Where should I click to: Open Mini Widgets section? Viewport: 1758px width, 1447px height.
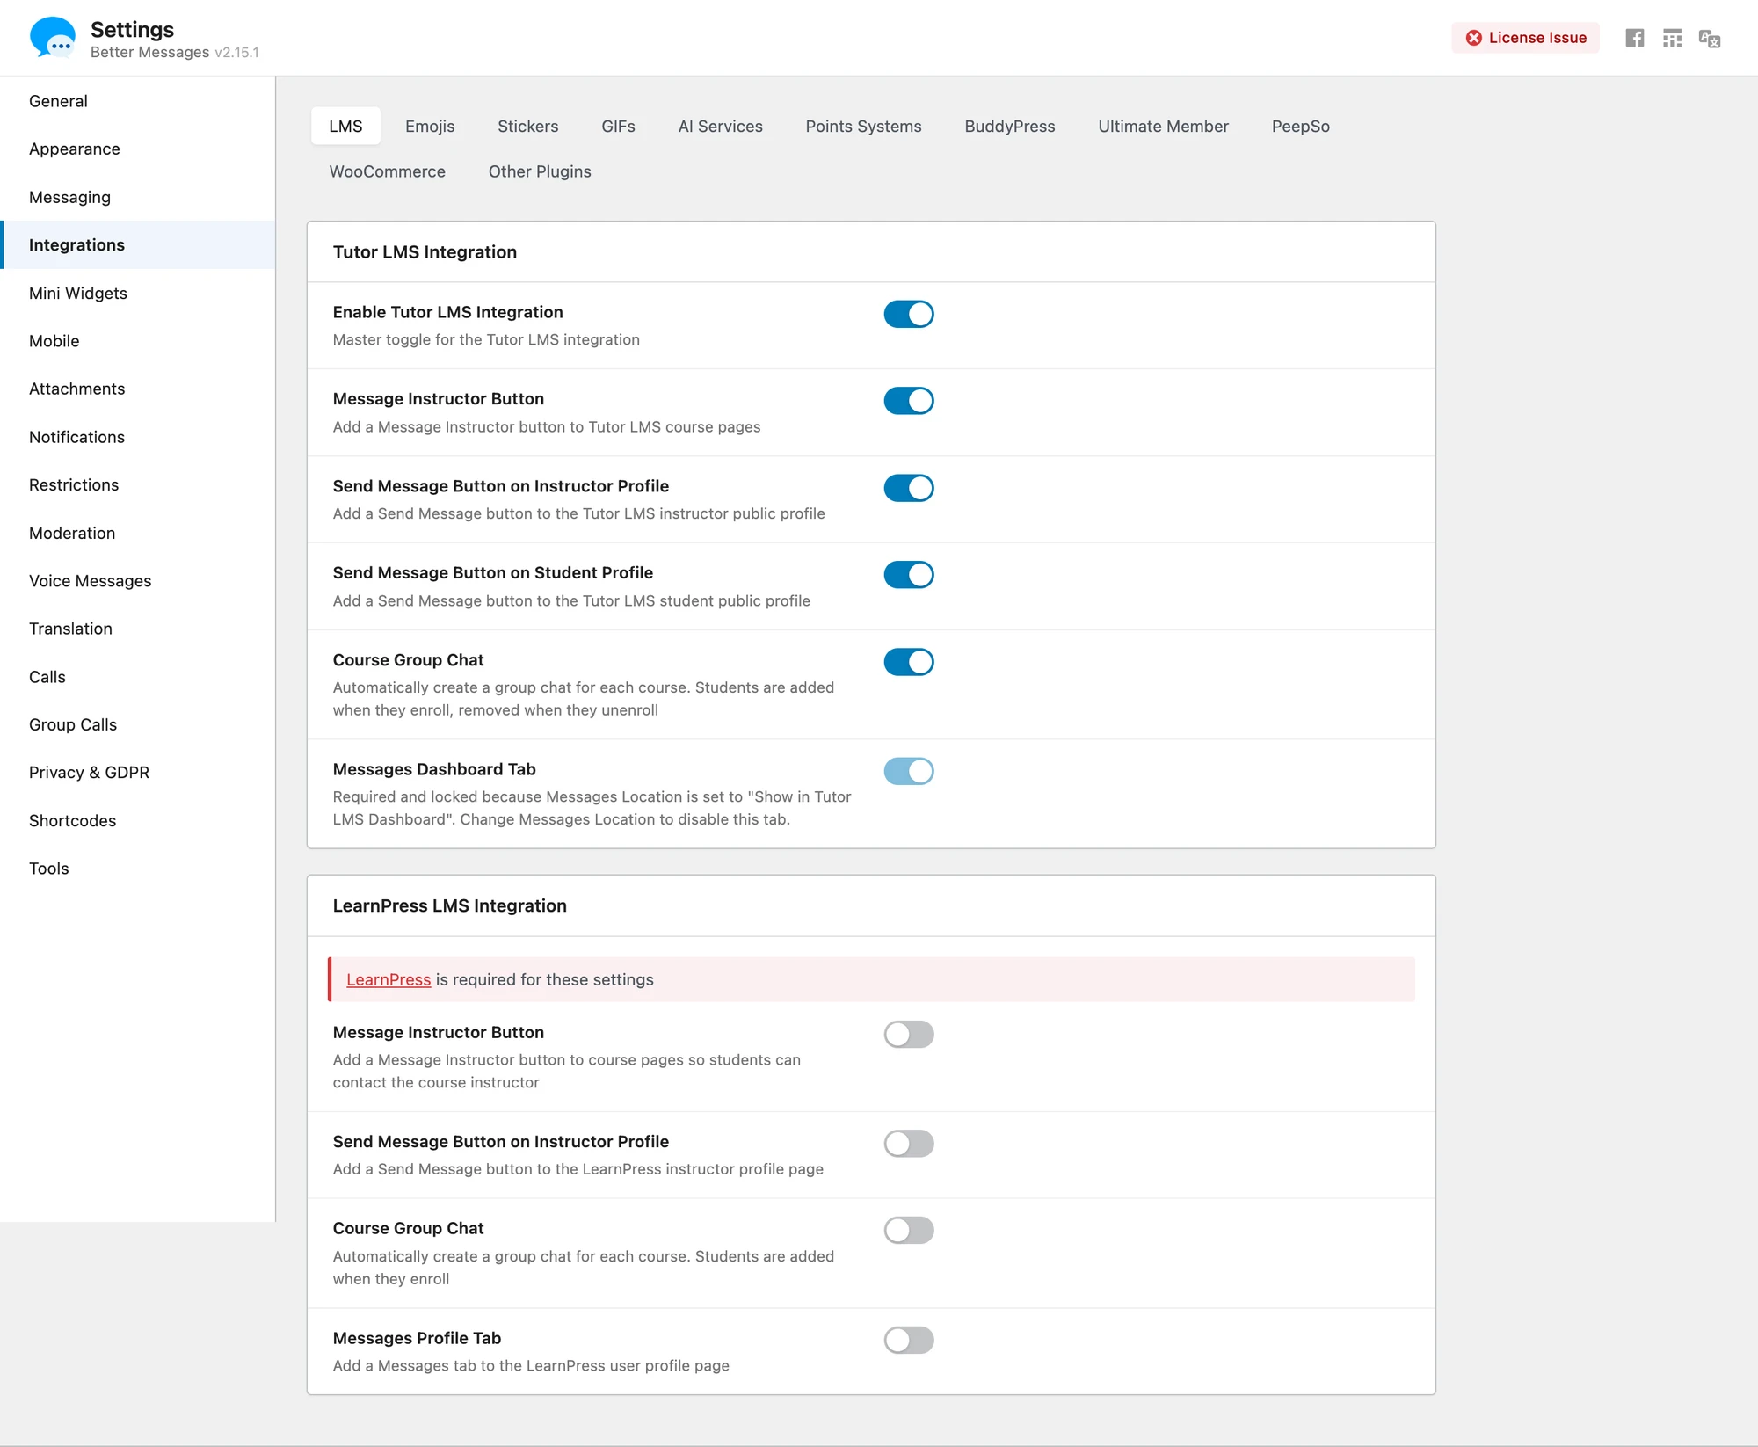pyautogui.click(x=138, y=293)
